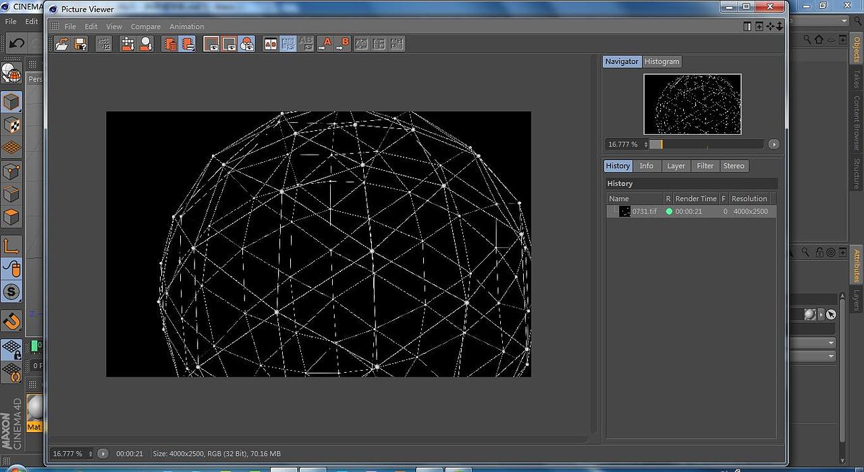The height and width of the screenshot is (472, 864).
Task: Select Polygons mode icon in Cinema 4D
Action: [x=11, y=217]
